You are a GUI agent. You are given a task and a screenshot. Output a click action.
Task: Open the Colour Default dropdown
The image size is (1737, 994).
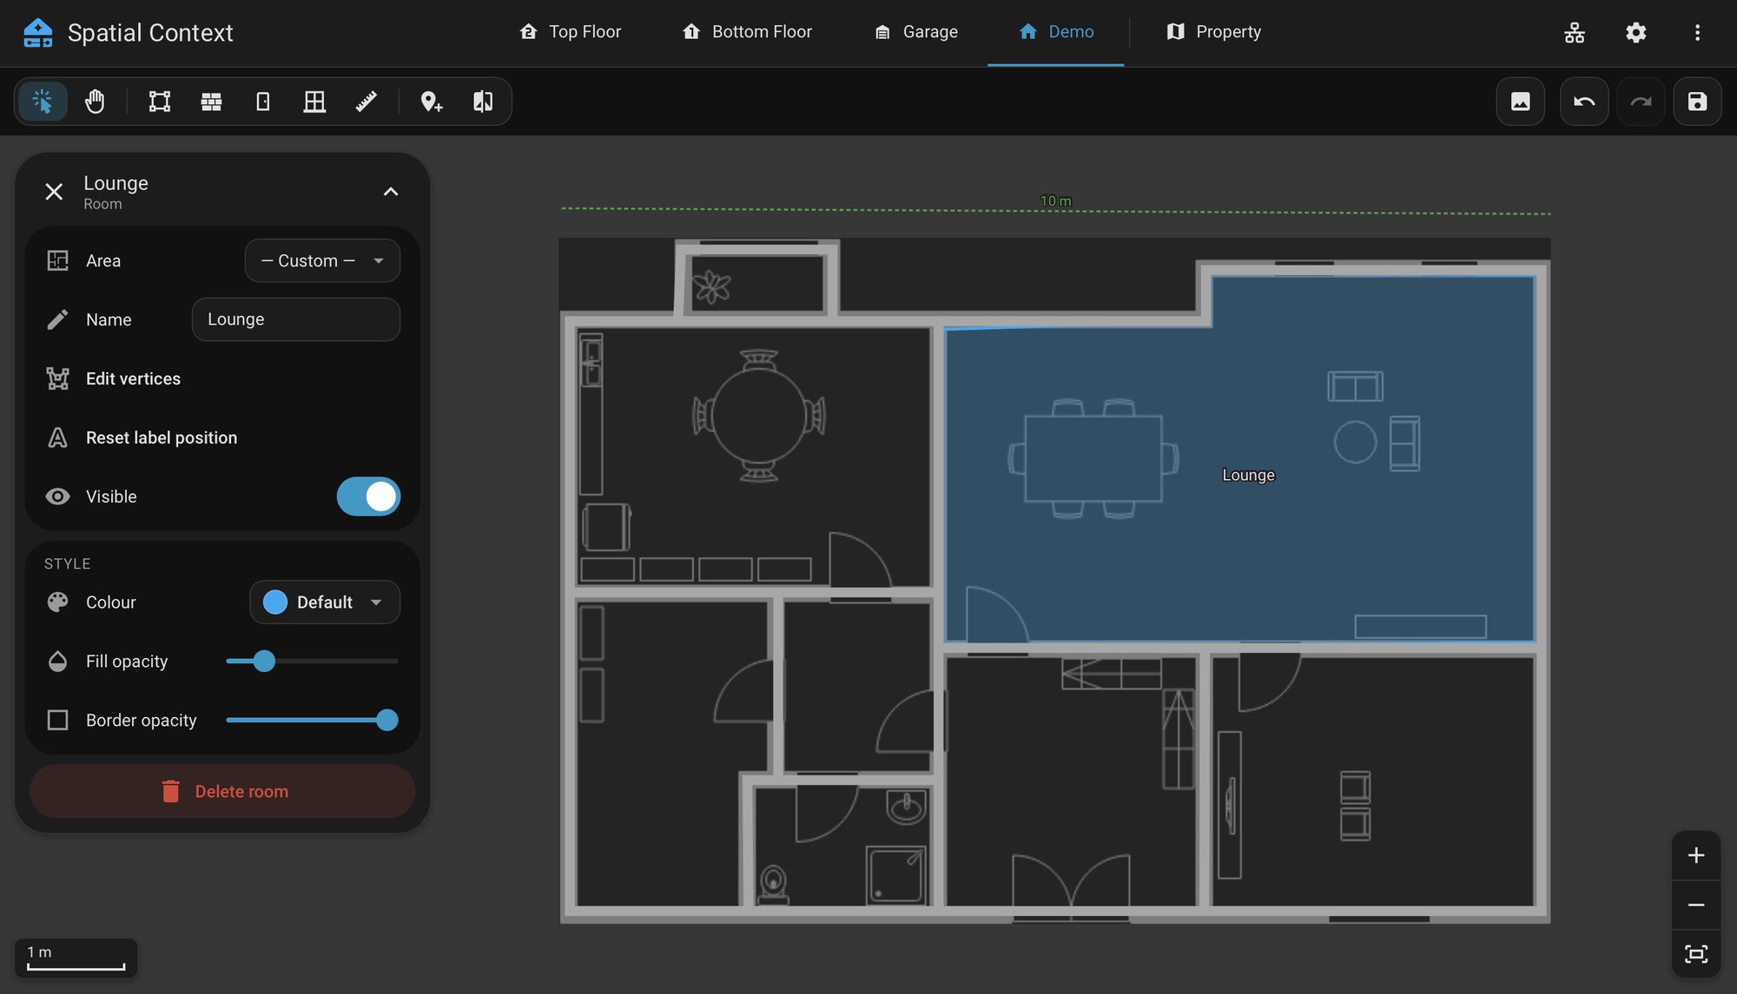coord(325,602)
